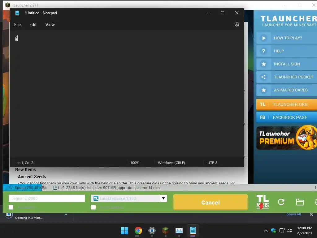Click the version dropdown arrow
The width and height of the screenshot is (317, 238).
coord(163,198)
